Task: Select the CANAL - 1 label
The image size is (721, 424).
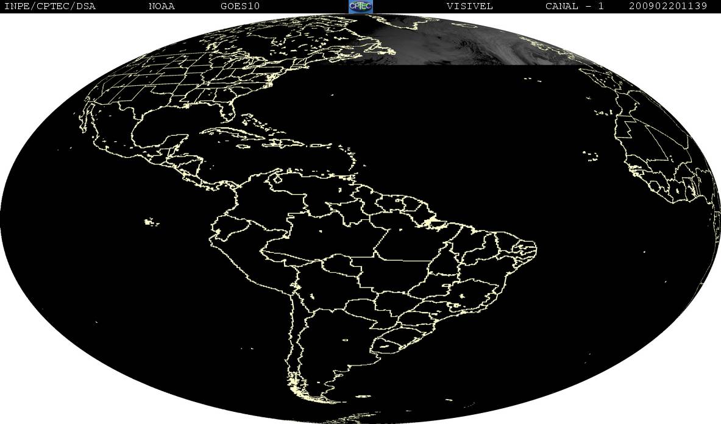Action: (574, 6)
